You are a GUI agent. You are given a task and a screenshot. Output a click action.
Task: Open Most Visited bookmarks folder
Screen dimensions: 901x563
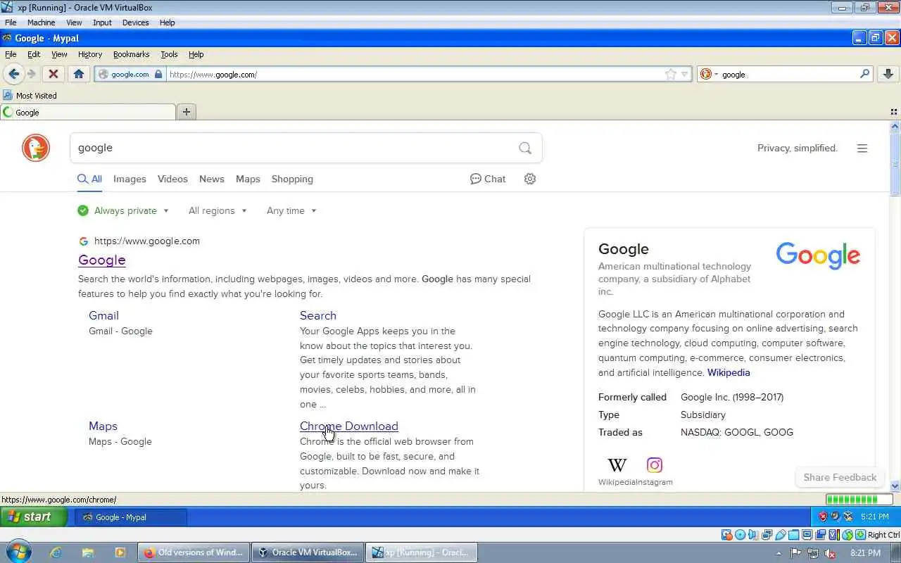30,95
